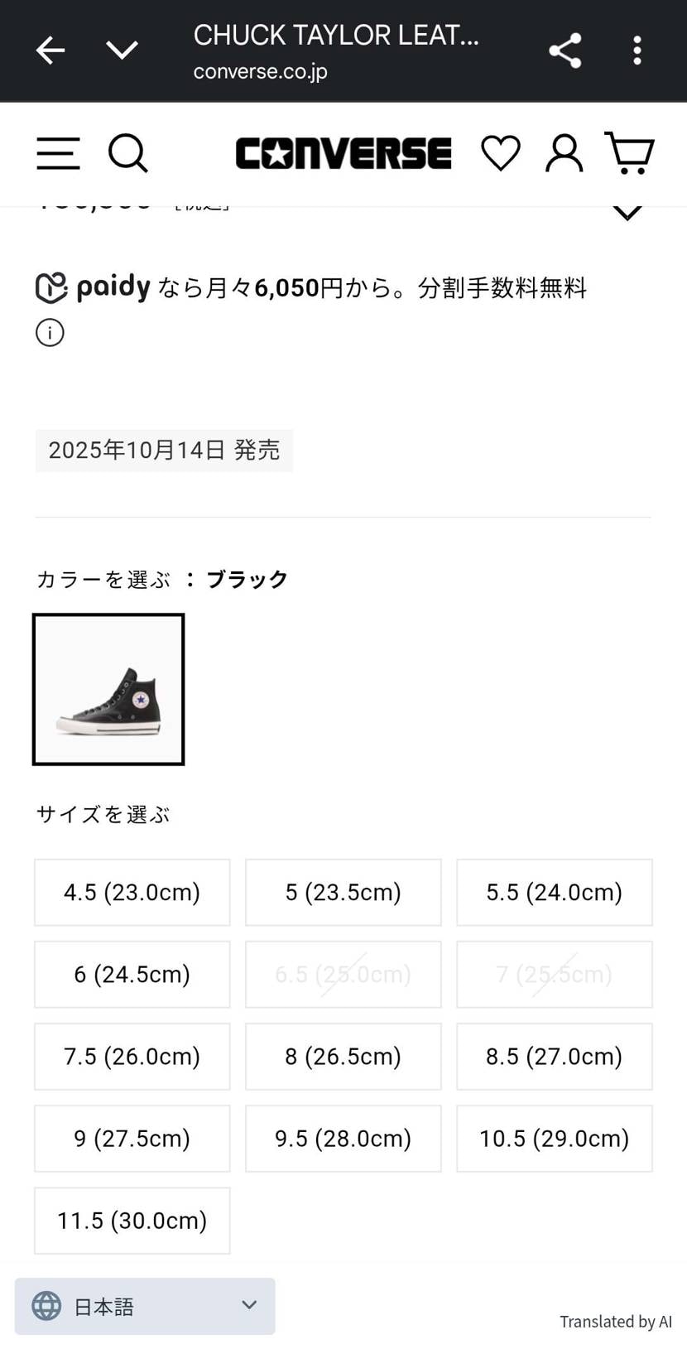
Task: Choose size 10.5 (29.0cm)
Action: (555, 1138)
